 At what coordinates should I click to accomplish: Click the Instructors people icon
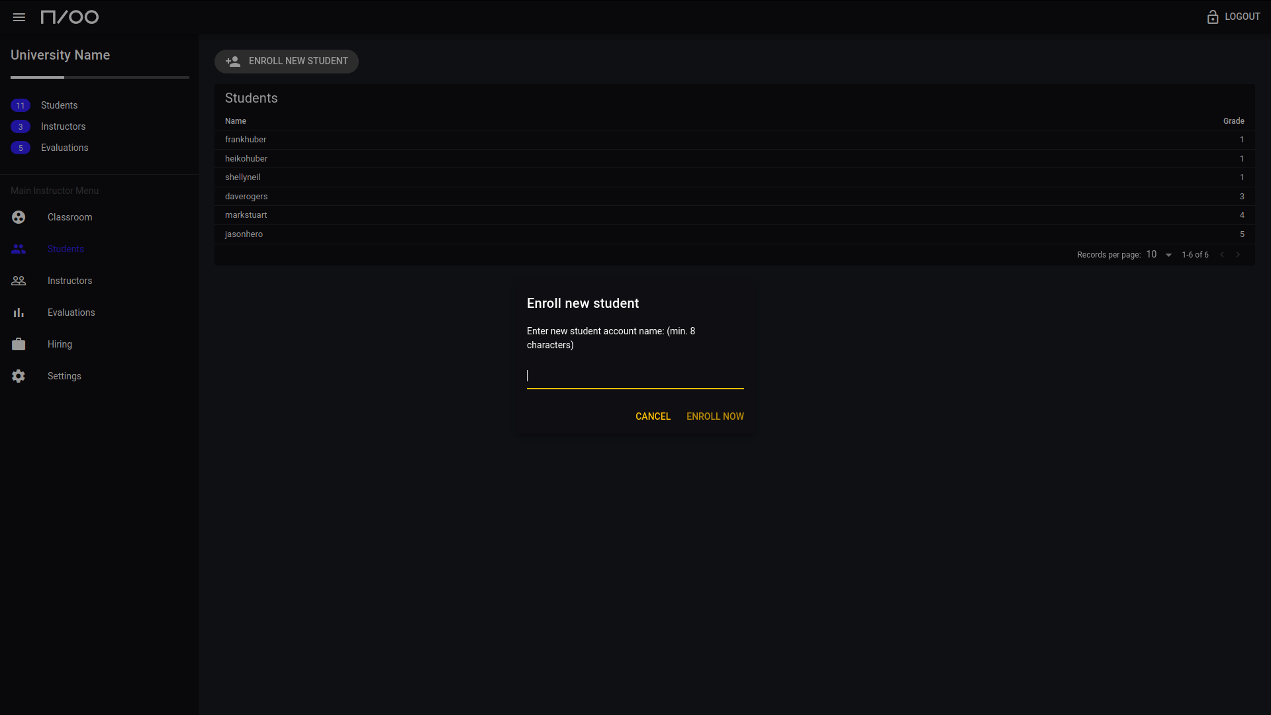(x=19, y=281)
